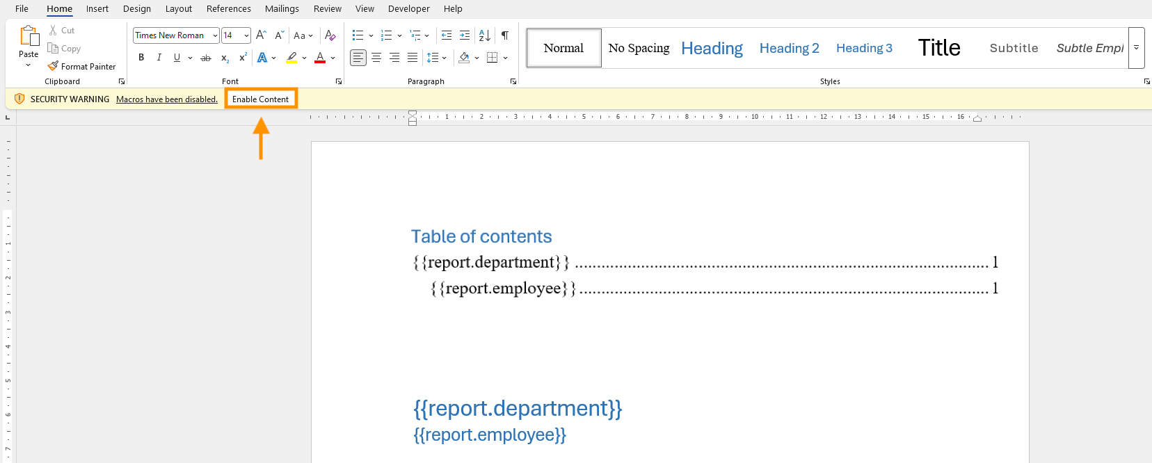Open Text Effects styled A icon

[x=262, y=58]
